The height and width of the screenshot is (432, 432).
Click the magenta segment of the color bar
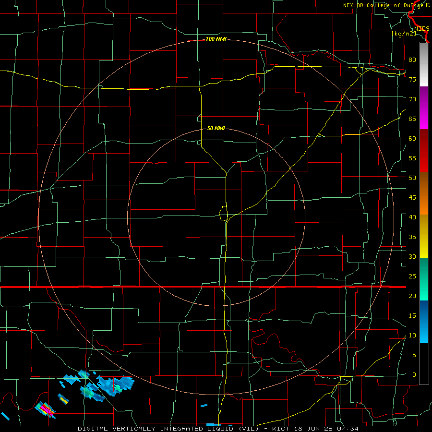424,108
